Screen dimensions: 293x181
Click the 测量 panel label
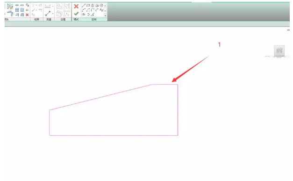click(49, 19)
